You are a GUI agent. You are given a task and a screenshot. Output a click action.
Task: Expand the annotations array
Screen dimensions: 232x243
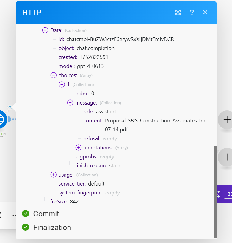point(79,148)
